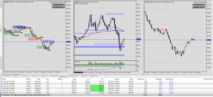The image size is (213, 97).
Task: Select the sell order icon for ticket 135350932
Action: coord(2,90)
